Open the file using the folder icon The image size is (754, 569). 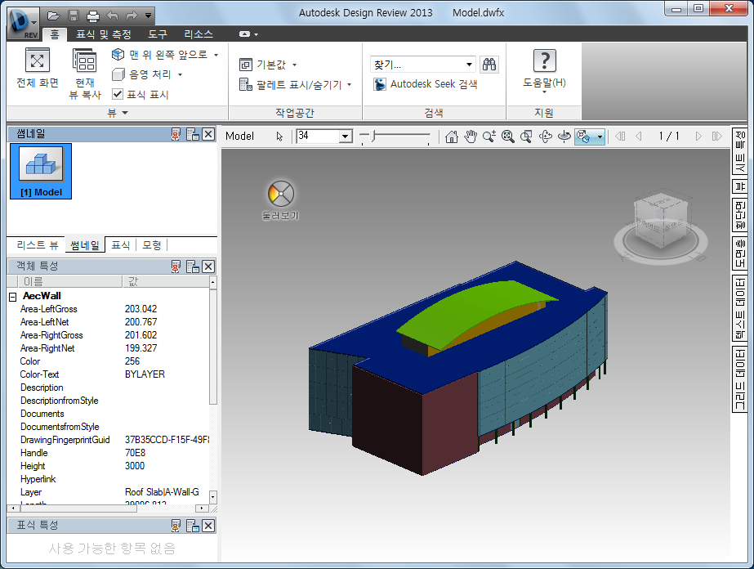(x=53, y=16)
